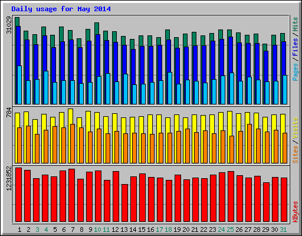
Task: Click the red "KBytes" legend label
Action: point(296,212)
